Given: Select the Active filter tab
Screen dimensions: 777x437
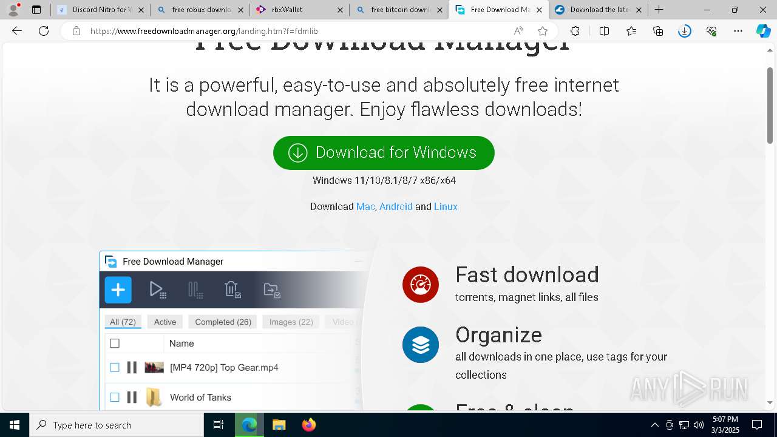Looking at the screenshot, I should [x=165, y=322].
